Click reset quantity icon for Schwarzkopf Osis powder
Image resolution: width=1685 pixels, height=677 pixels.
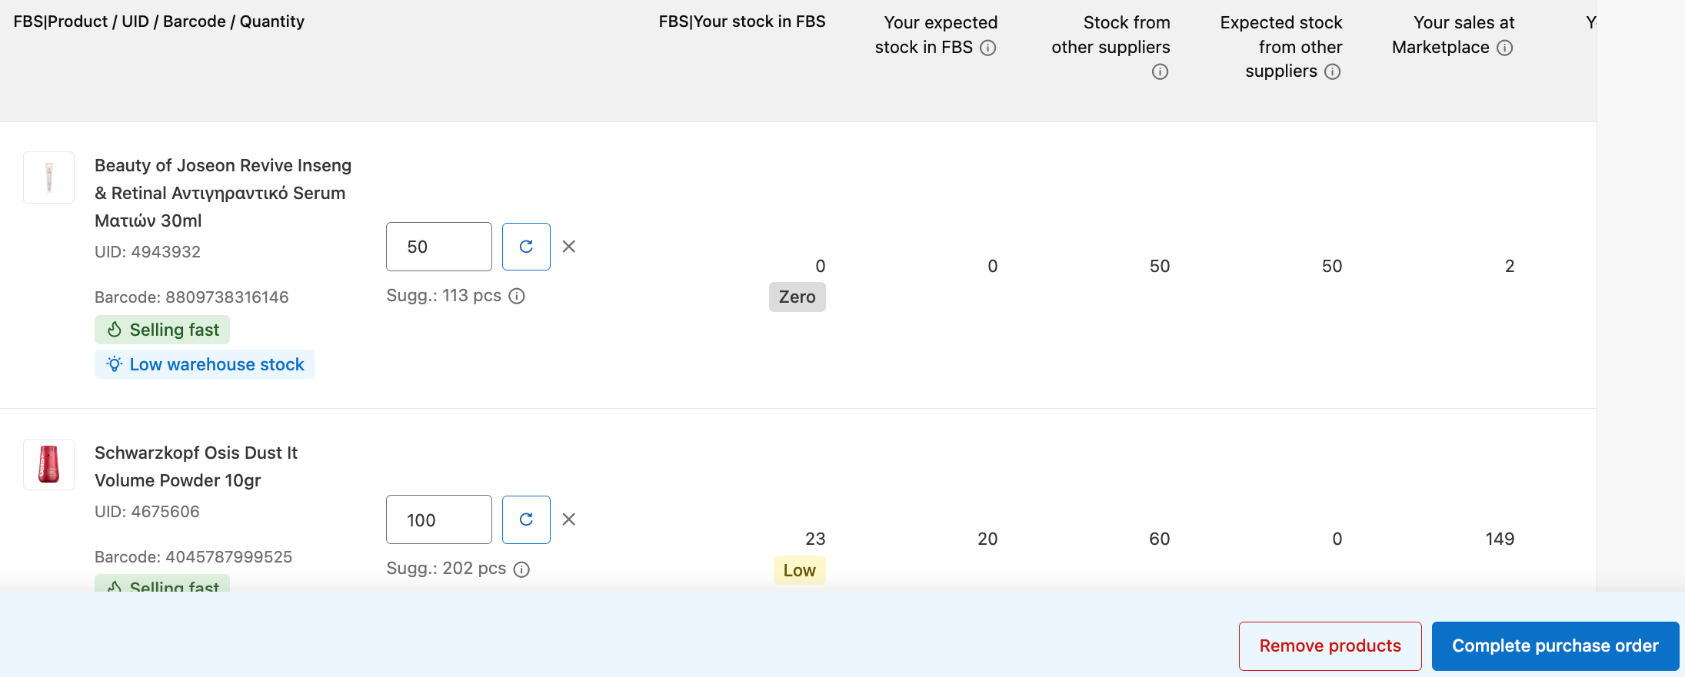(x=526, y=519)
